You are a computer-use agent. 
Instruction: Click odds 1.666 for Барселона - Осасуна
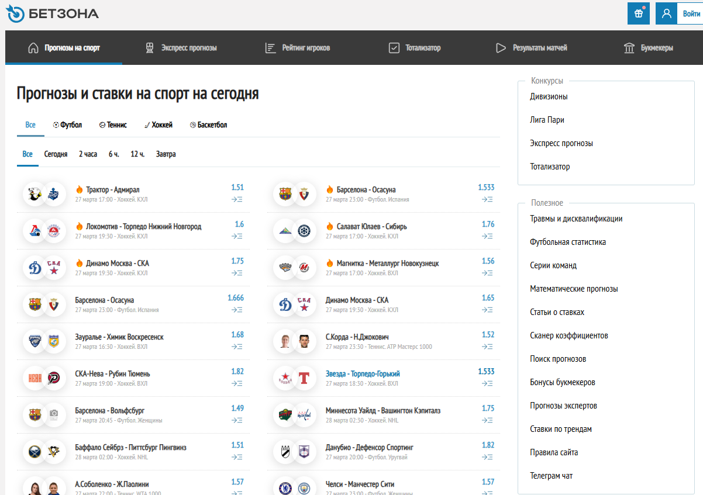coord(236,298)
